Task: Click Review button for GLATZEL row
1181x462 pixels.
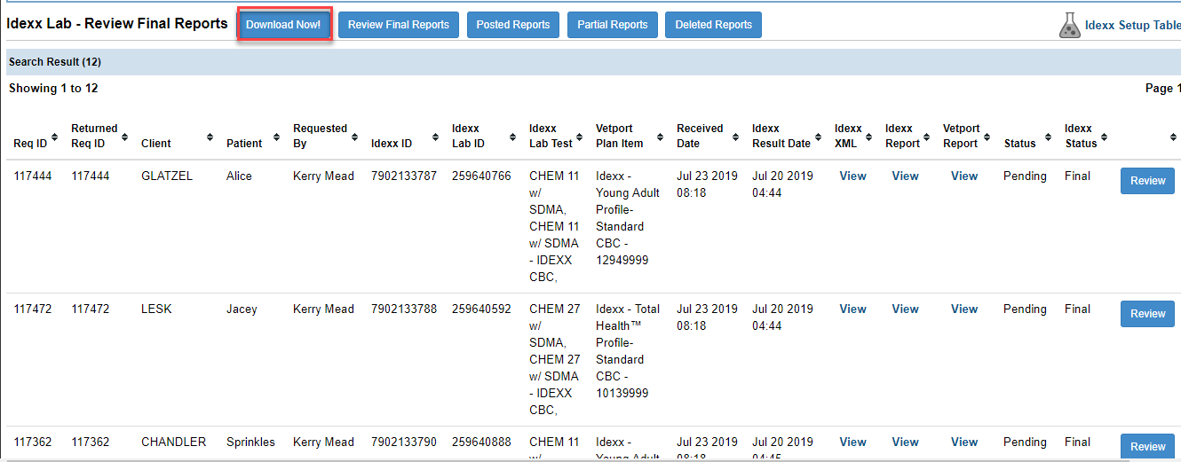Action: pyautogui.click(x=1147, y=181)
